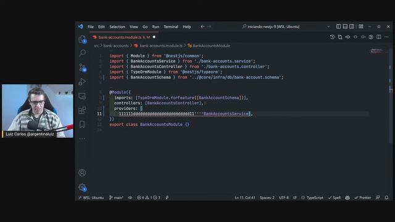Open the View menu
395x222 pixels.
pos(134,27)
